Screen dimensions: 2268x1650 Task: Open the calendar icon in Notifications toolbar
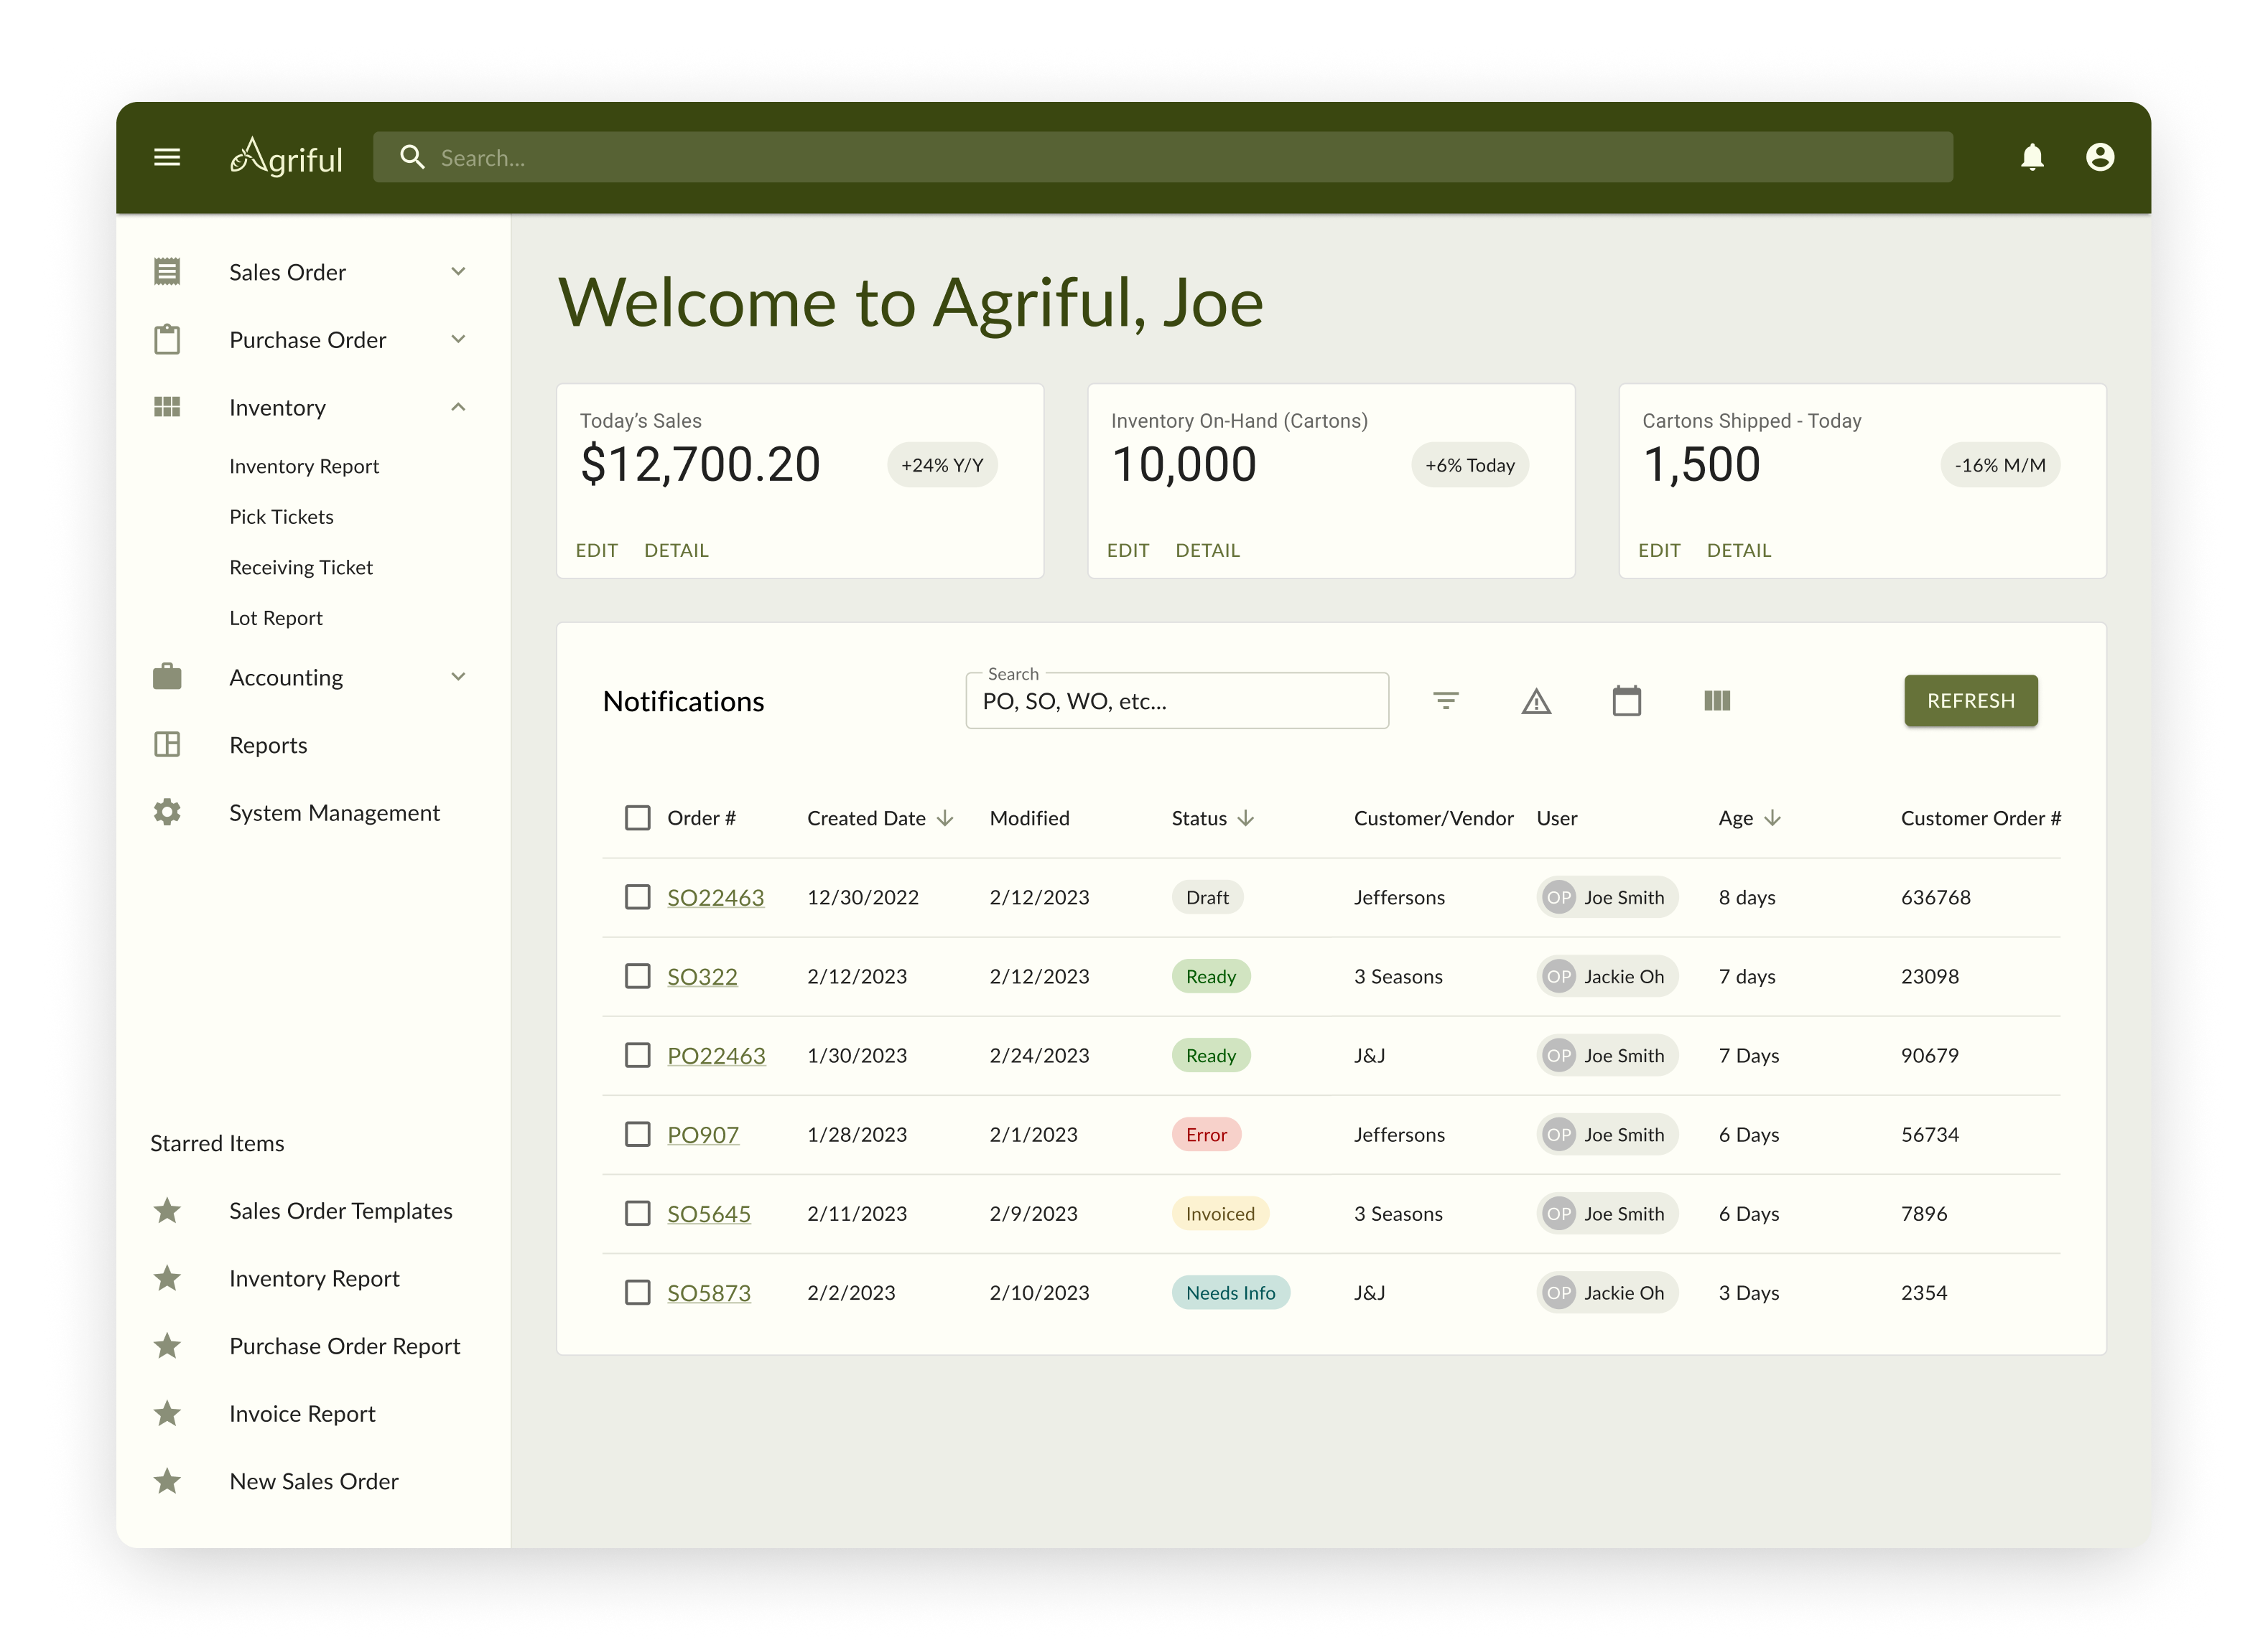pyautogui.click(x=1626, y=700)
